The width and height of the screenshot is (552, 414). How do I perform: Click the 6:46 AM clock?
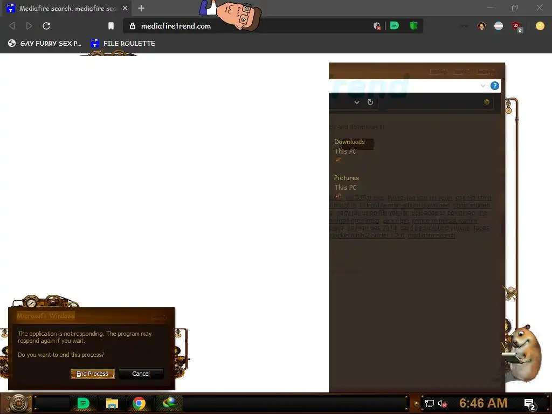coord(483,403)
